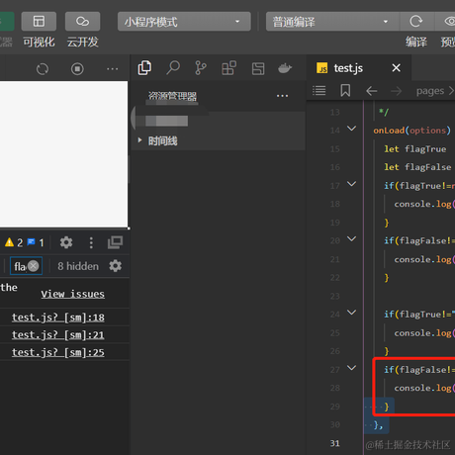Open the source control branch icon
This screenshot has height=455, width=455.
point(201,68)
